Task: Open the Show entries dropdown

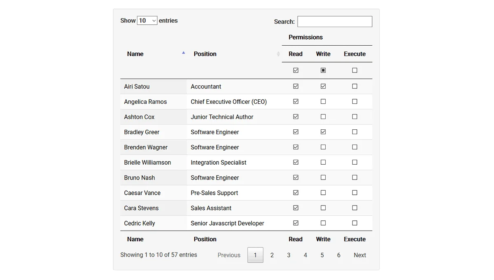Action: point(147,20)
